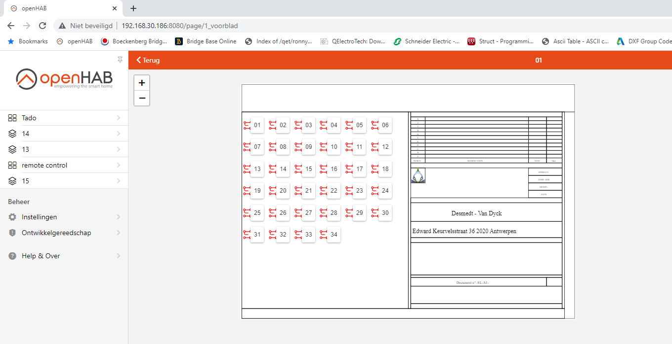Click the red schematic icon beside 15
This screenshot has width=672, height=344.
click(x=298, y=169)
